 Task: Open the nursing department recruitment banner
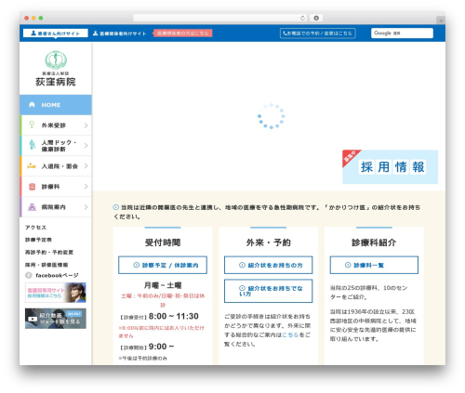click(56, 293)
